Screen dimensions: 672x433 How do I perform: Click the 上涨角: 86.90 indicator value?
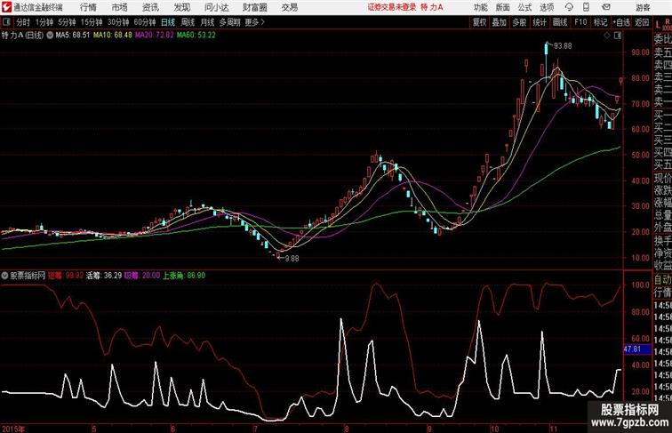click(183, 276)
